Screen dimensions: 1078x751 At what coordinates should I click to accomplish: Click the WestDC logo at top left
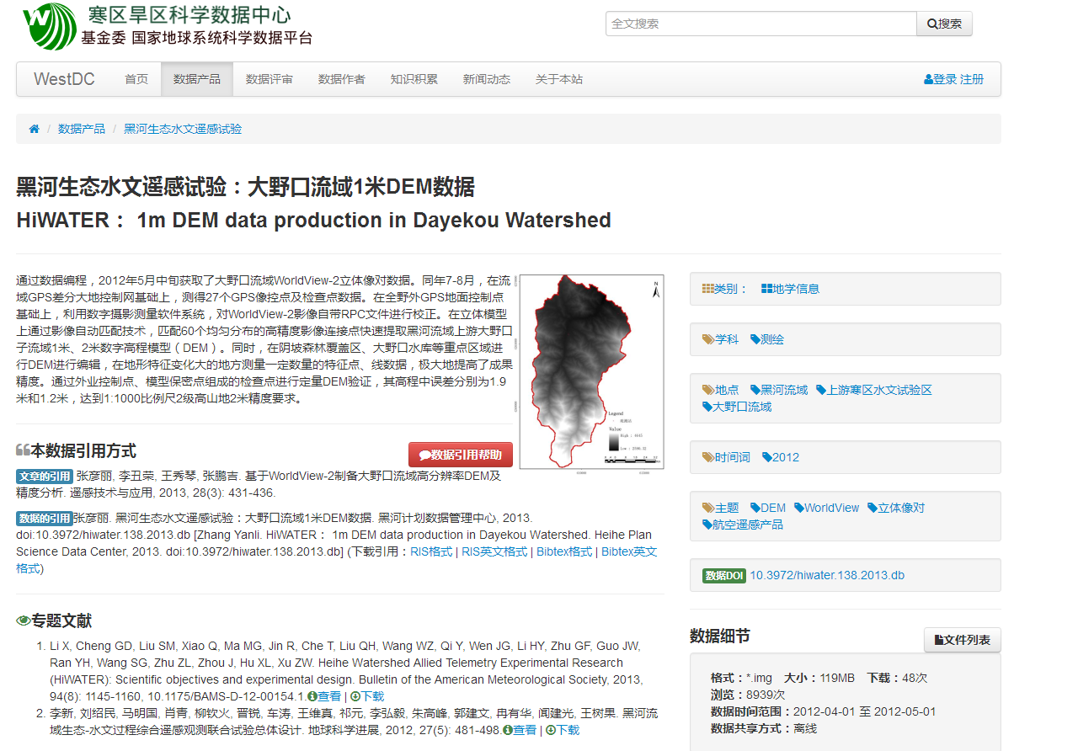coord(168,26)
